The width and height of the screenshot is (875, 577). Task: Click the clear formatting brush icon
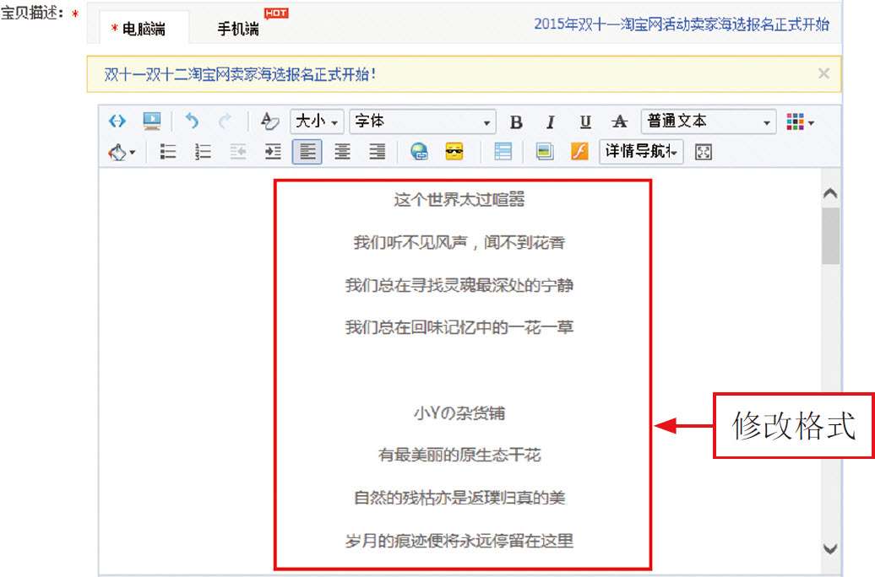pyautogui.click(x=269, y=121)
